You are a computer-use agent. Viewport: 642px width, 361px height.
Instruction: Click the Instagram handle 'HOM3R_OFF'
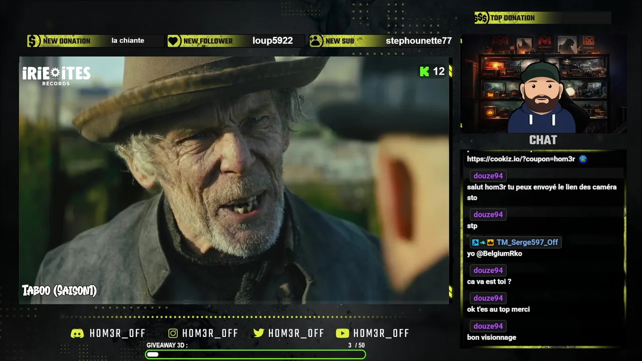210,333
